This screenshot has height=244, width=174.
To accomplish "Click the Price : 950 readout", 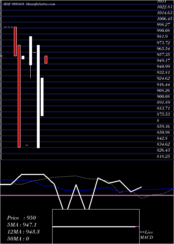I will 22,218.
